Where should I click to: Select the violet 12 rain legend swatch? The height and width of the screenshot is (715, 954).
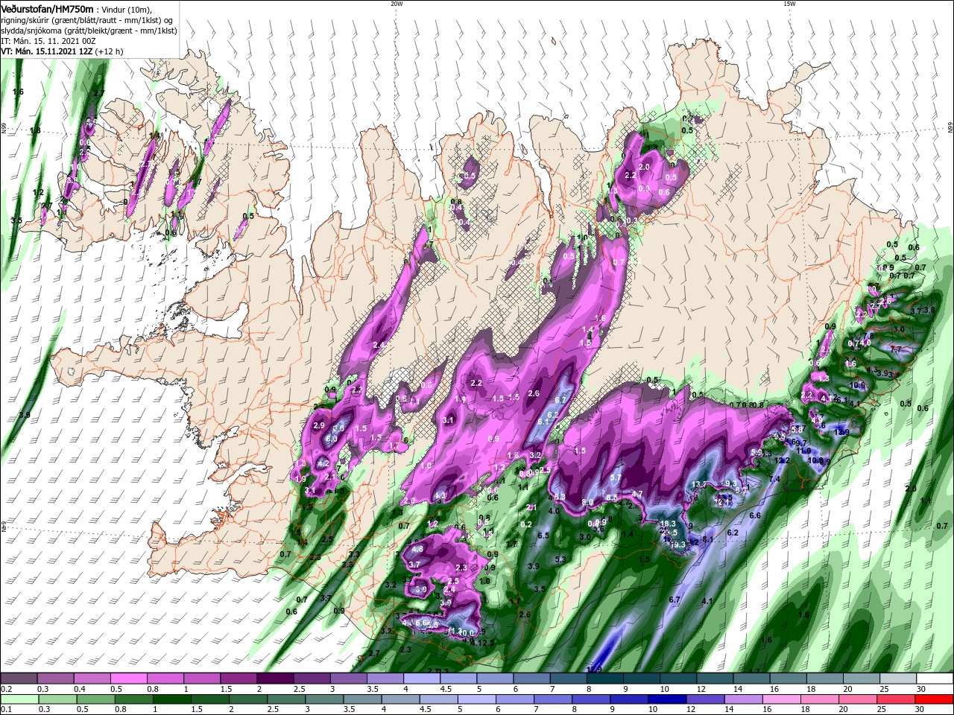tap(707, 699)
